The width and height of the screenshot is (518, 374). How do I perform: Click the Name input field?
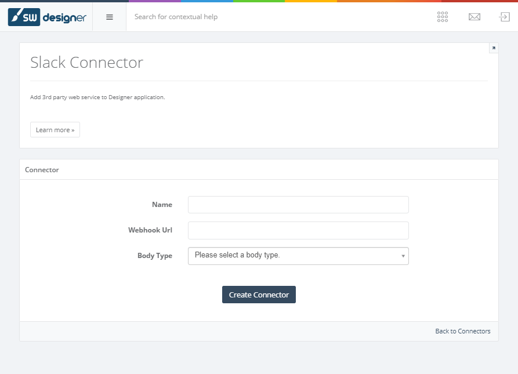coord(298,205)
